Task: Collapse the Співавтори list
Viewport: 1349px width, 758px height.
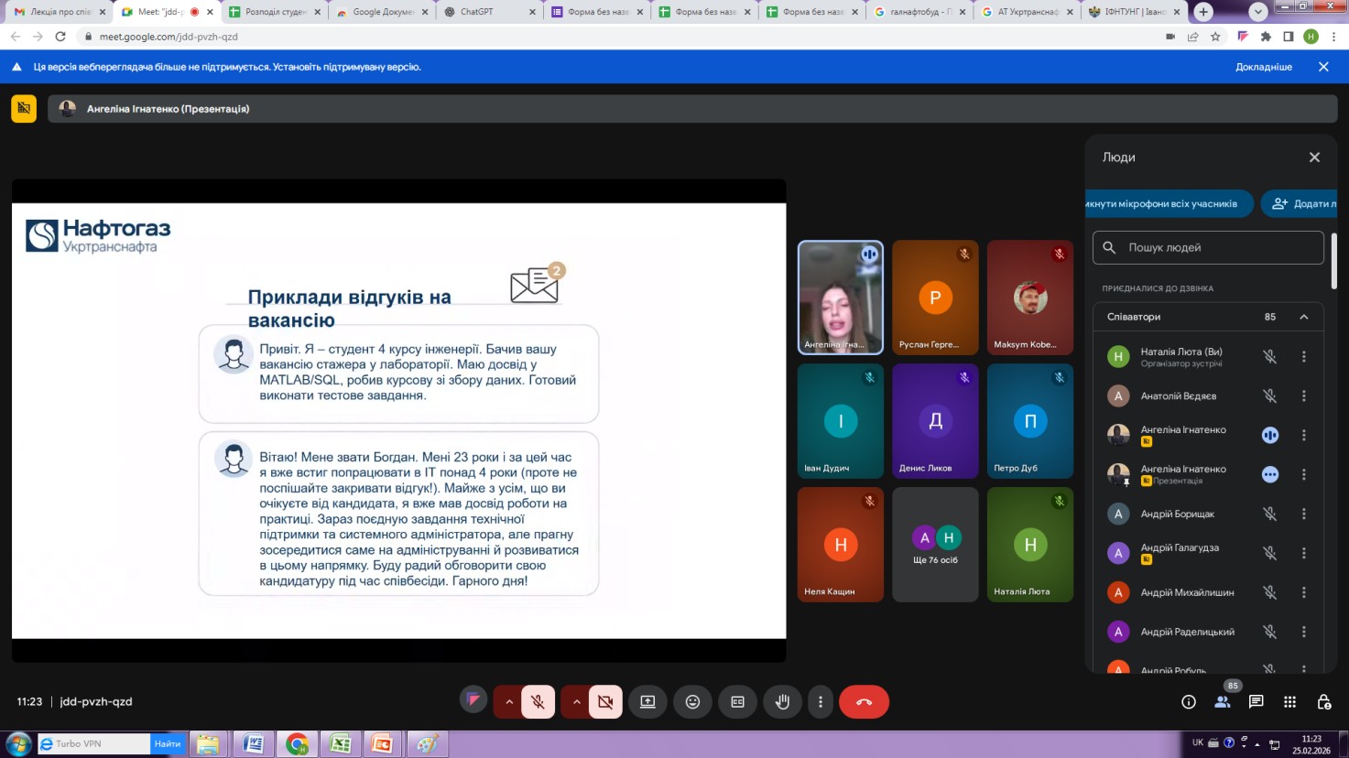Action: 1303,317
